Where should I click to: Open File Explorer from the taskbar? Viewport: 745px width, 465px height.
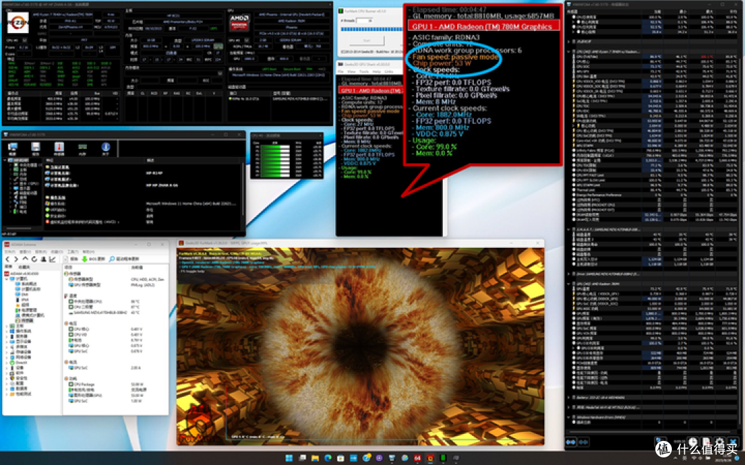pos(315,458)
